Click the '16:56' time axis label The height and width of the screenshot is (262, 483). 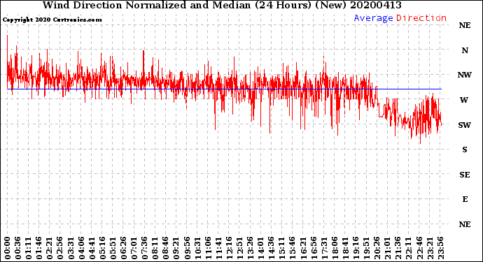[314, 249]
